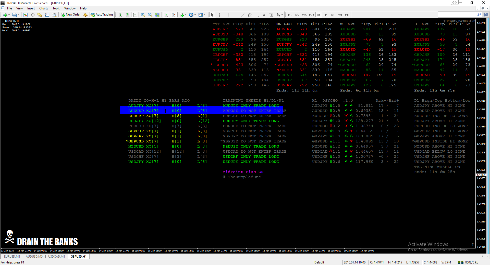This screenshot has width=490, height=265.
Task: Zoom in on the chart
Action: pyautogui.click(x=143, y=15)
